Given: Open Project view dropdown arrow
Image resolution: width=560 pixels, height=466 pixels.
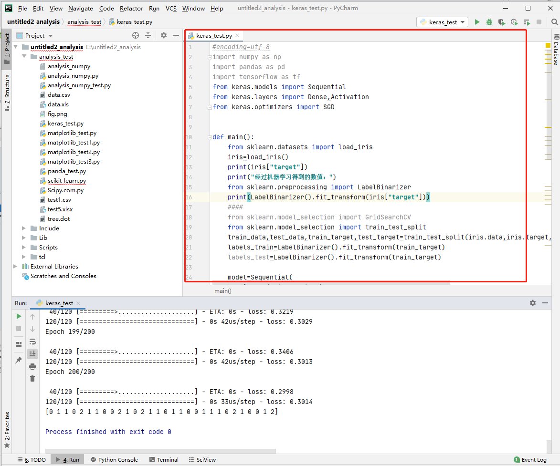Looking at the screenshot, I should 50,36.
